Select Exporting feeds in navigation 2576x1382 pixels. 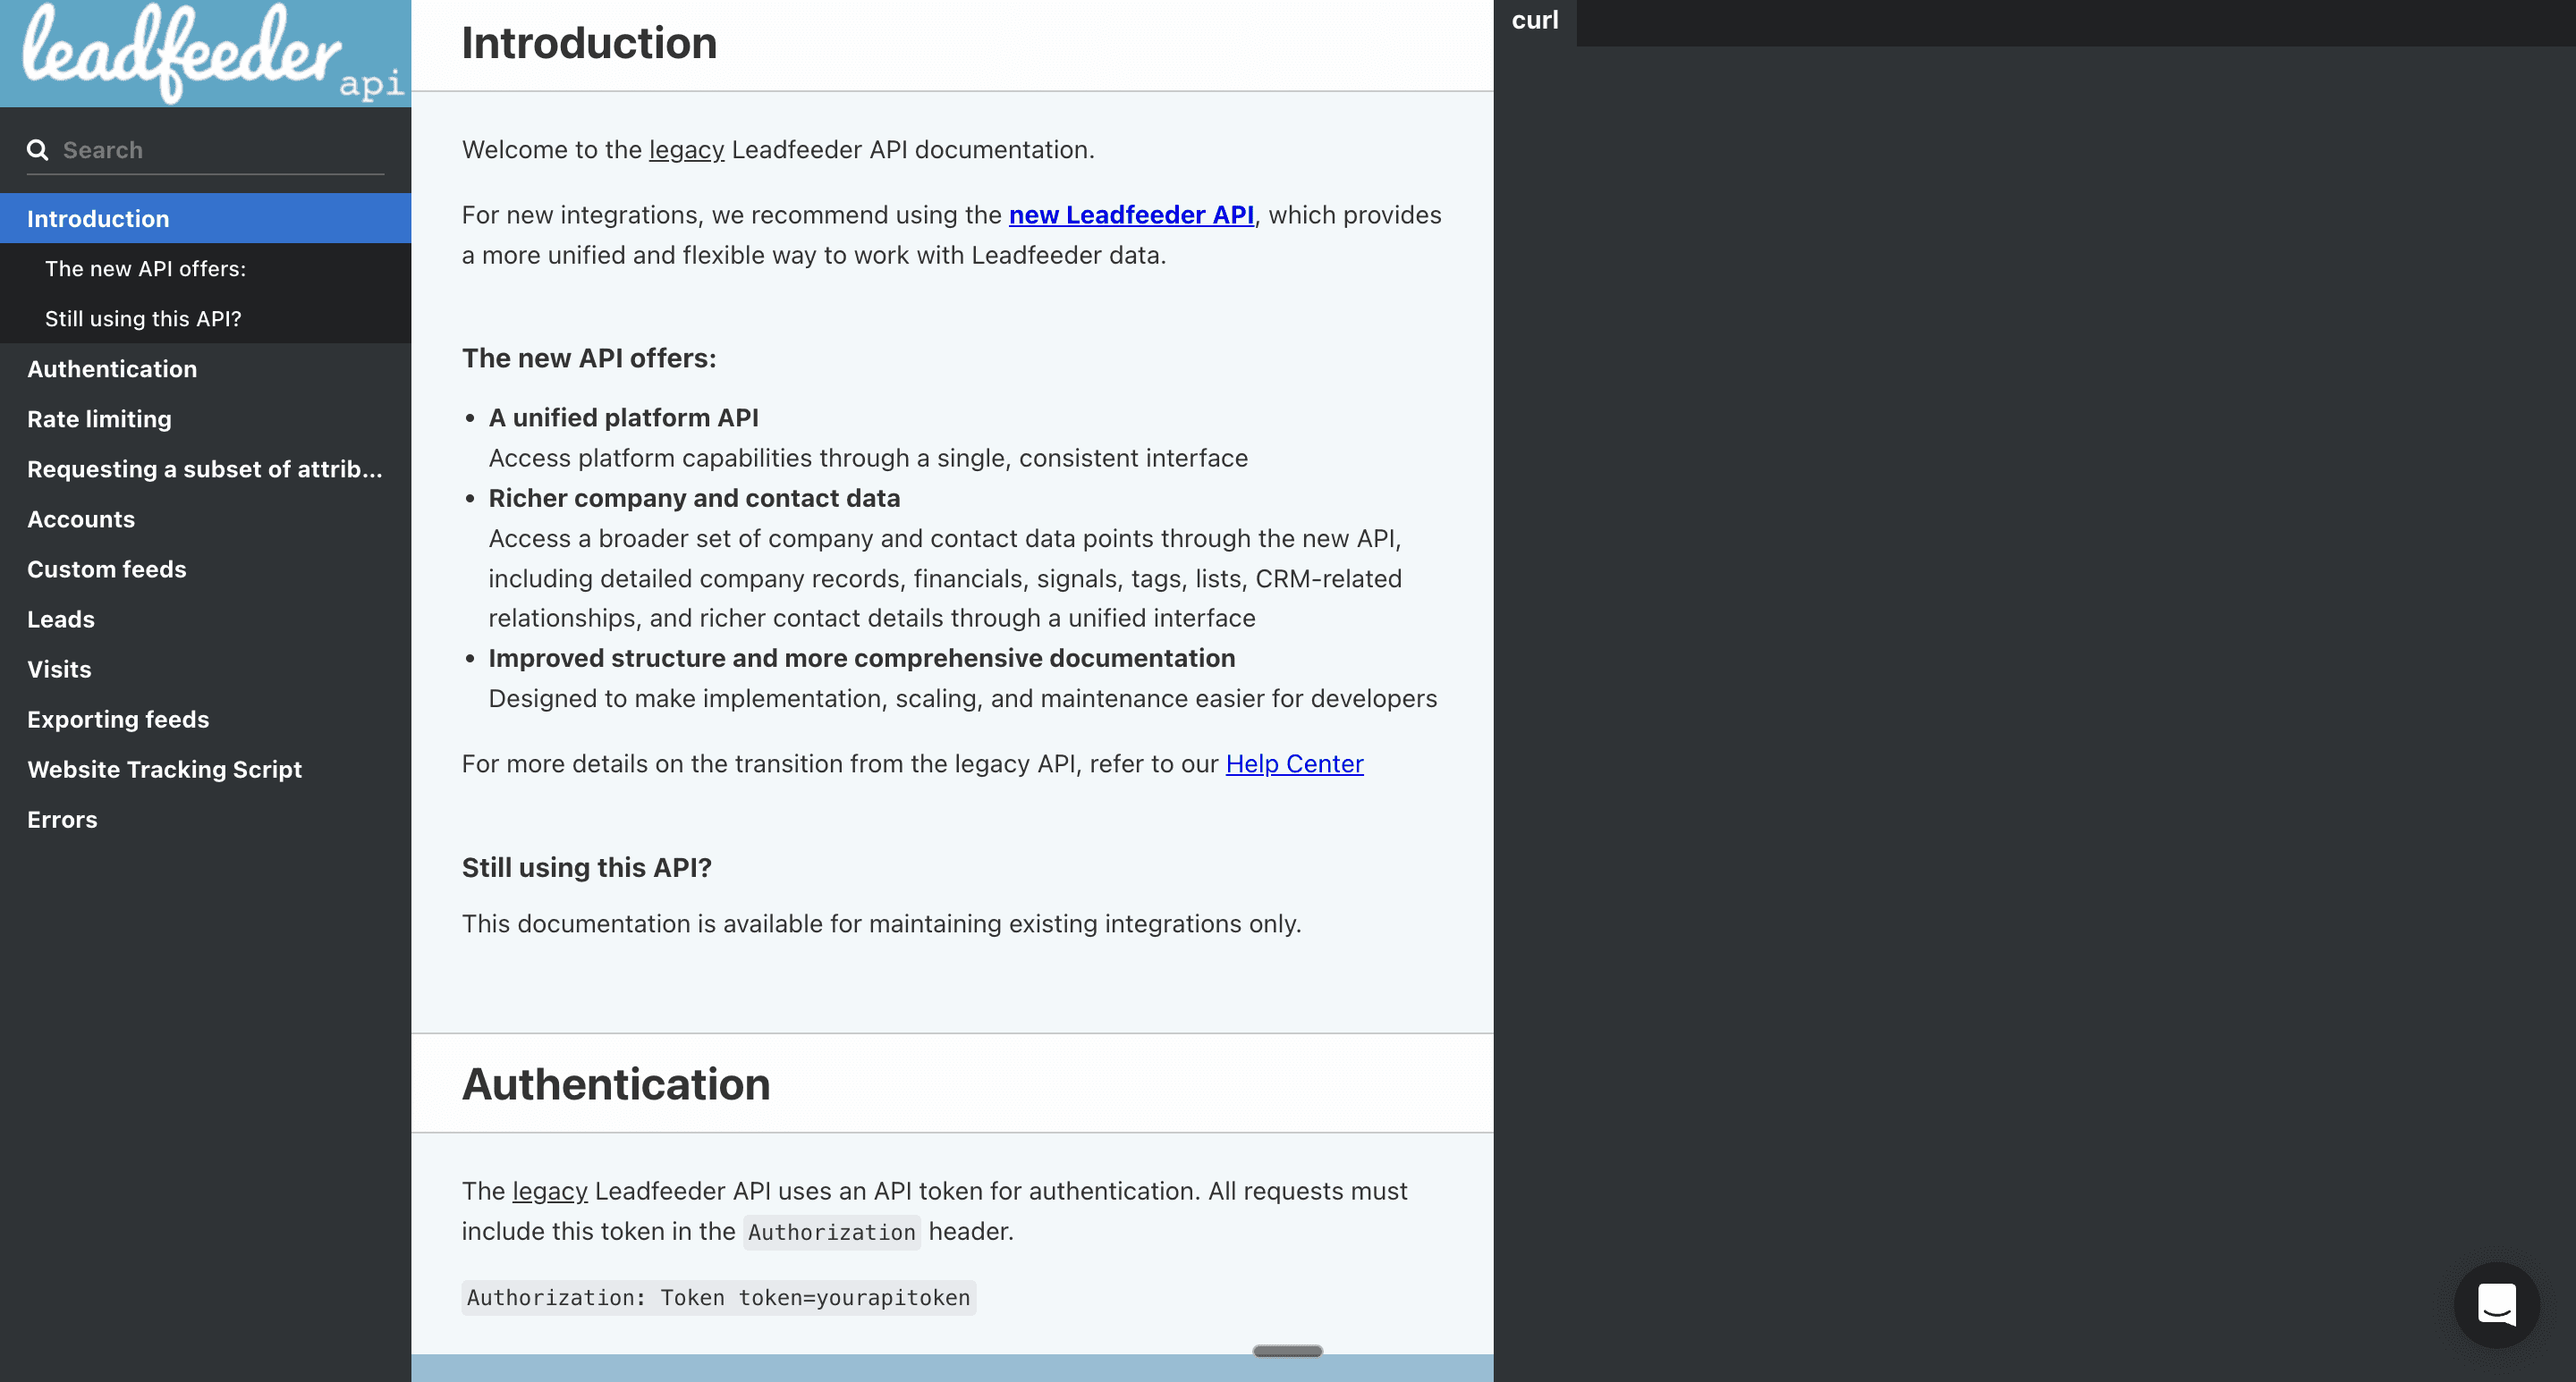[118, 720]
